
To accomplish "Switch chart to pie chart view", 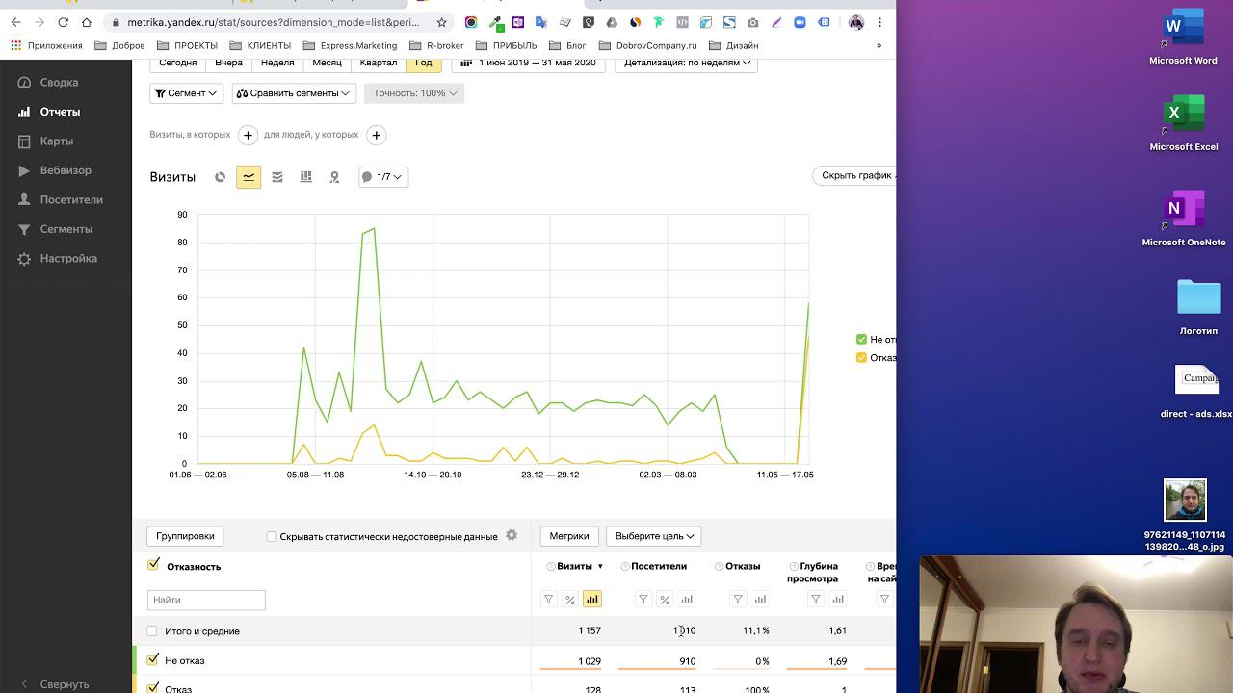I will click(x=220, y=177).
